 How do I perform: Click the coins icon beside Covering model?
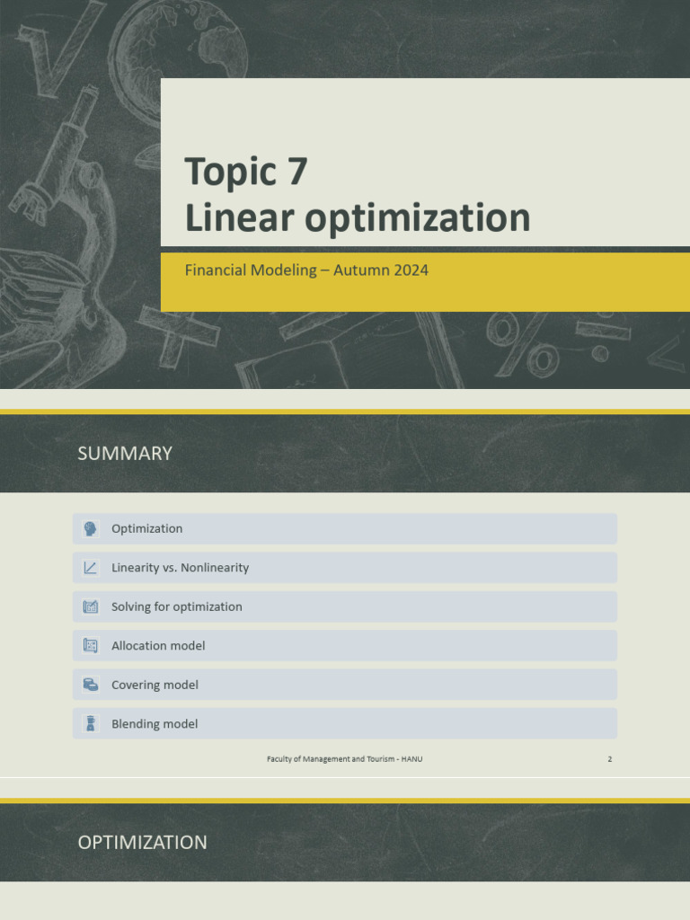(90, 685)
